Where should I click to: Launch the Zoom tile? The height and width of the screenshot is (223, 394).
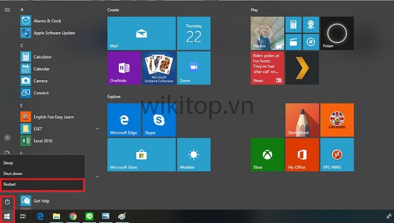[x=193, y=68]
